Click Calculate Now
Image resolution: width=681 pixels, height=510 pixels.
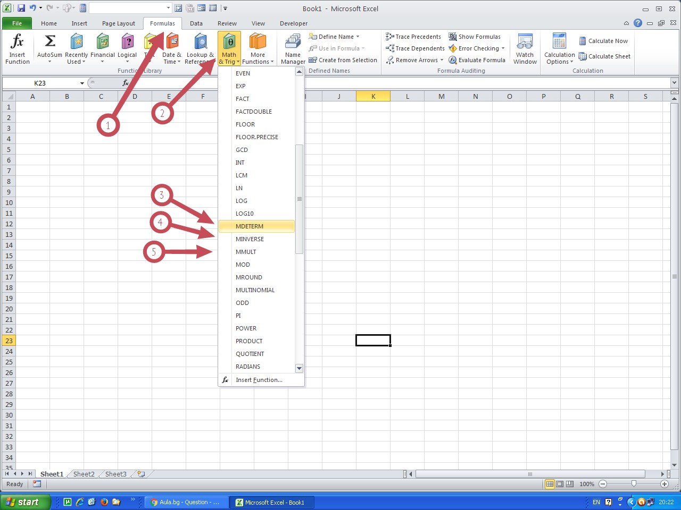click(x=603, y=41)
